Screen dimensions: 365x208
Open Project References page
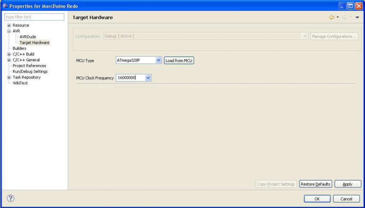point(29,66)
